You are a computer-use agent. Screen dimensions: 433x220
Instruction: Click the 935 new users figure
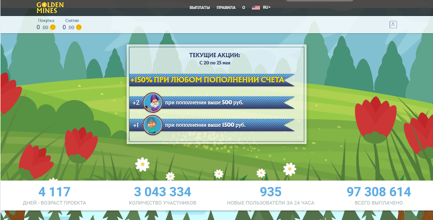[271, 192]
